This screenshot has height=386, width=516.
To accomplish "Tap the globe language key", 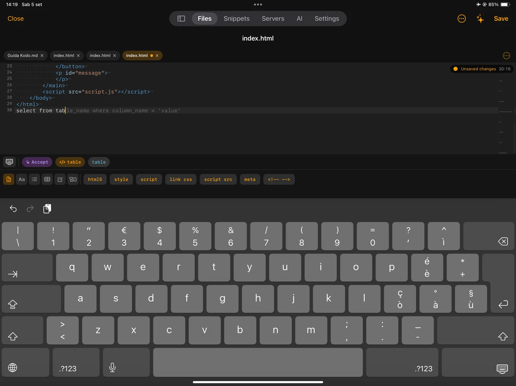I will point(25,362).
